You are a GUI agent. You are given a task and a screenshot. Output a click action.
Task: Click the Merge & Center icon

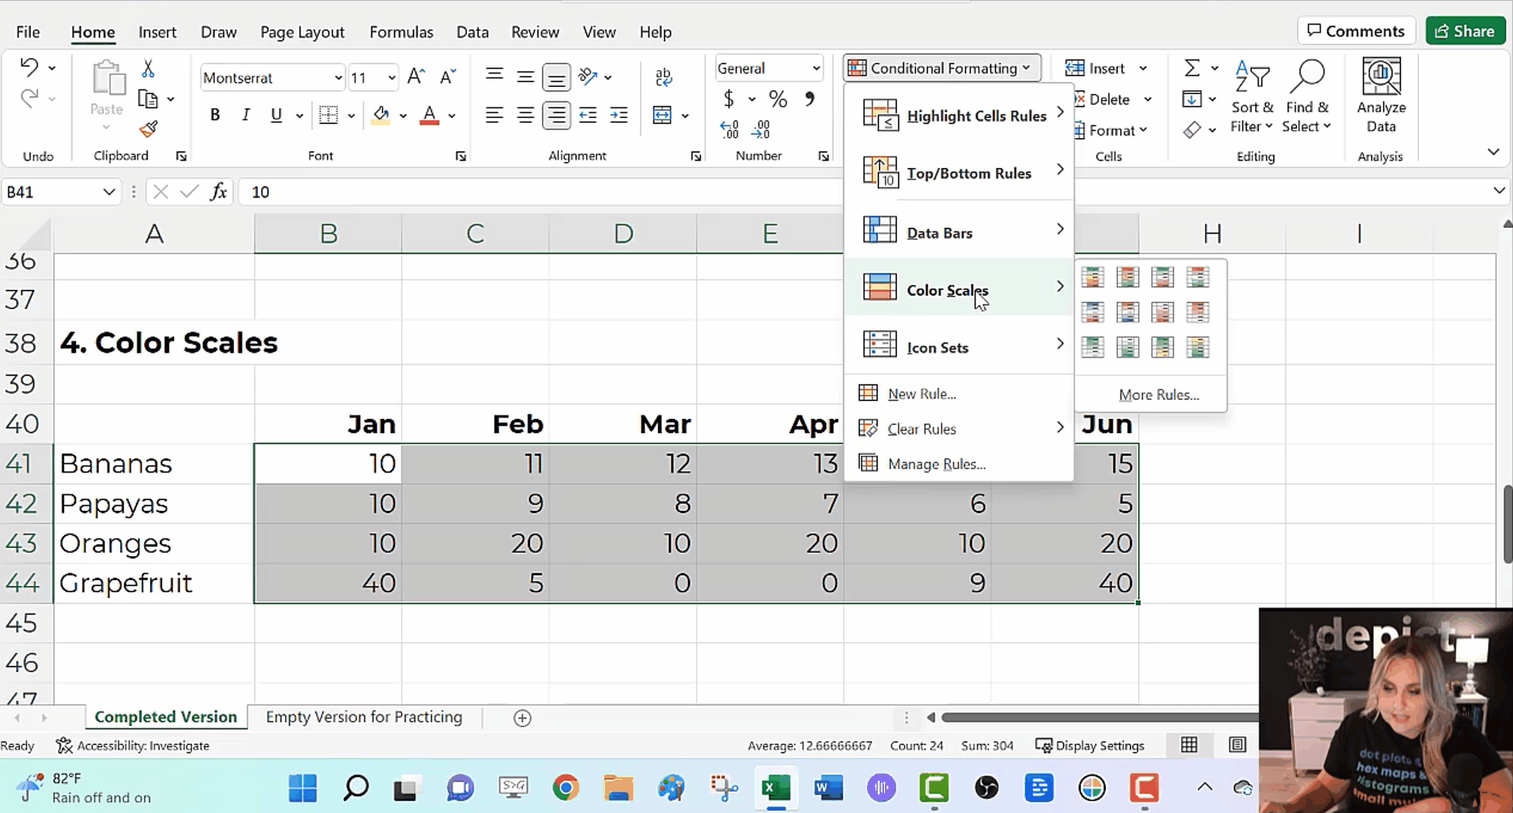(662, 115)
